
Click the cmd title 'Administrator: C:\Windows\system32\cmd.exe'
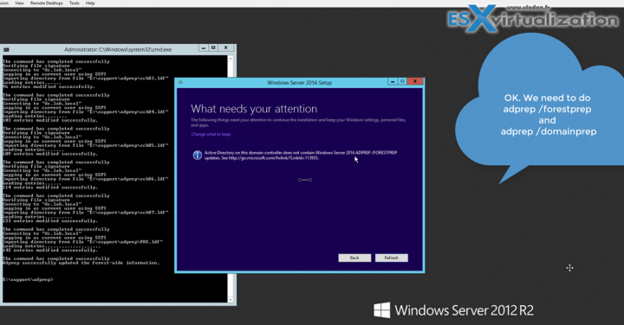point(118,49)
